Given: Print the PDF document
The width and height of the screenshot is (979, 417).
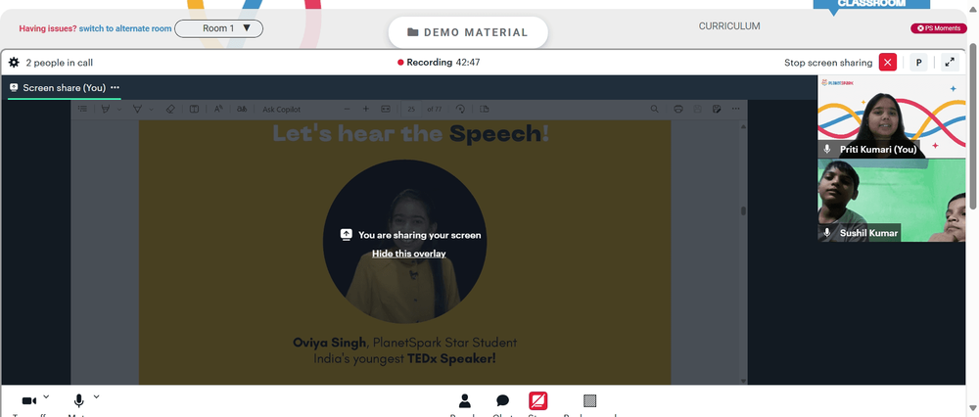Looking at the screenshot, I should click(x=678, y=109).
